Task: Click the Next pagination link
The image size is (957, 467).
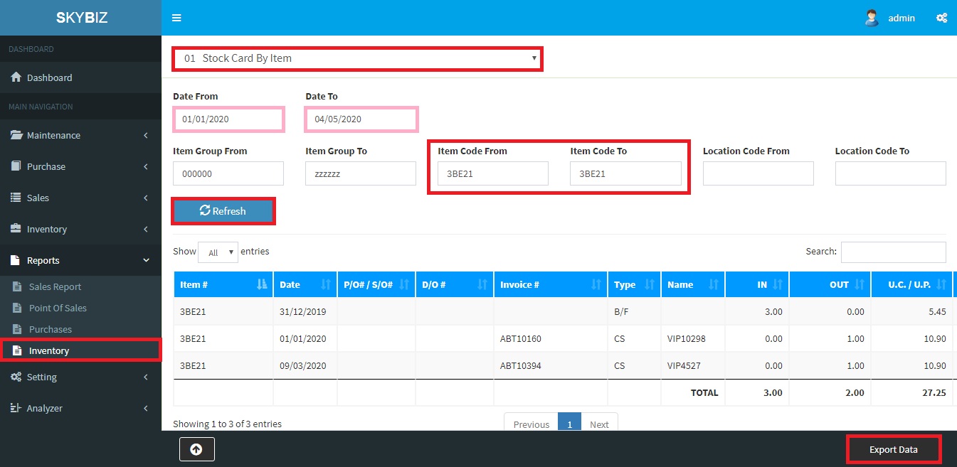Action: click(599, 424)
